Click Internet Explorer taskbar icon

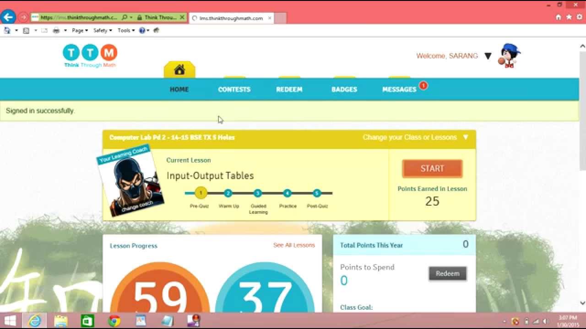(x=35, y=321)
